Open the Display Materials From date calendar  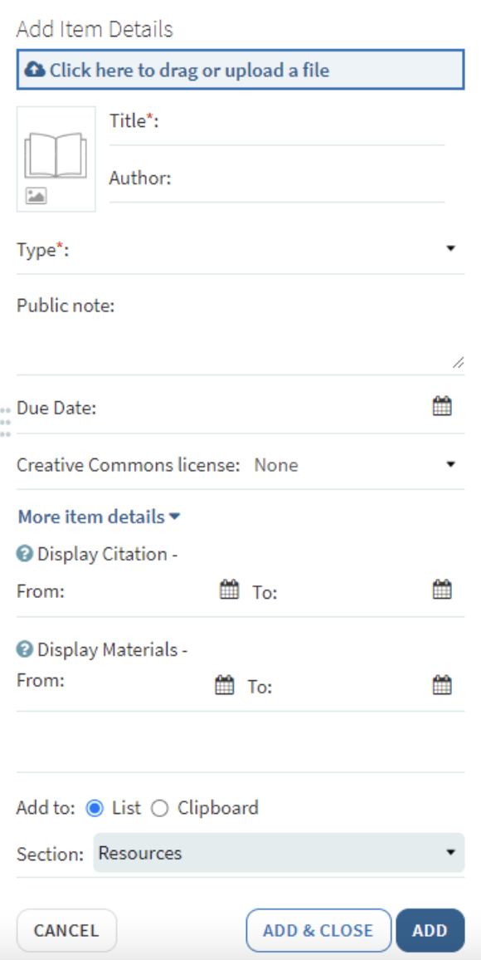(224, 683)
